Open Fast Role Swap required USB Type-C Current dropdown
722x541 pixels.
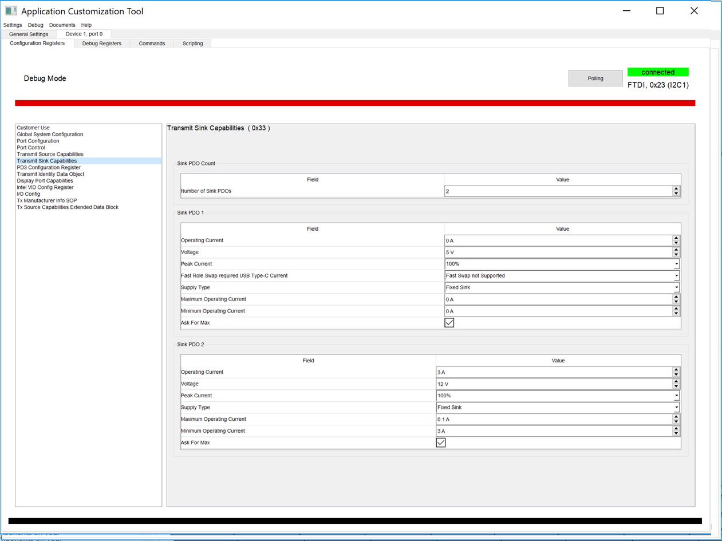562,276
